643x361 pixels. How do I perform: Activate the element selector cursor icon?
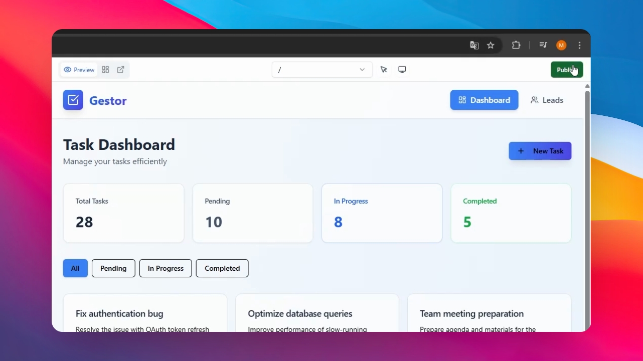384,70
